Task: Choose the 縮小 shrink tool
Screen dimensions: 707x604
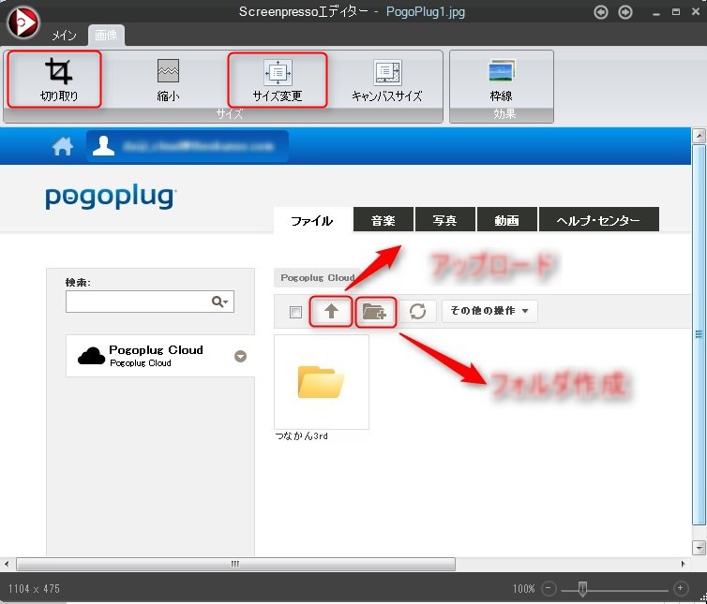Action: pyautogui.click(x=168, y=80)
